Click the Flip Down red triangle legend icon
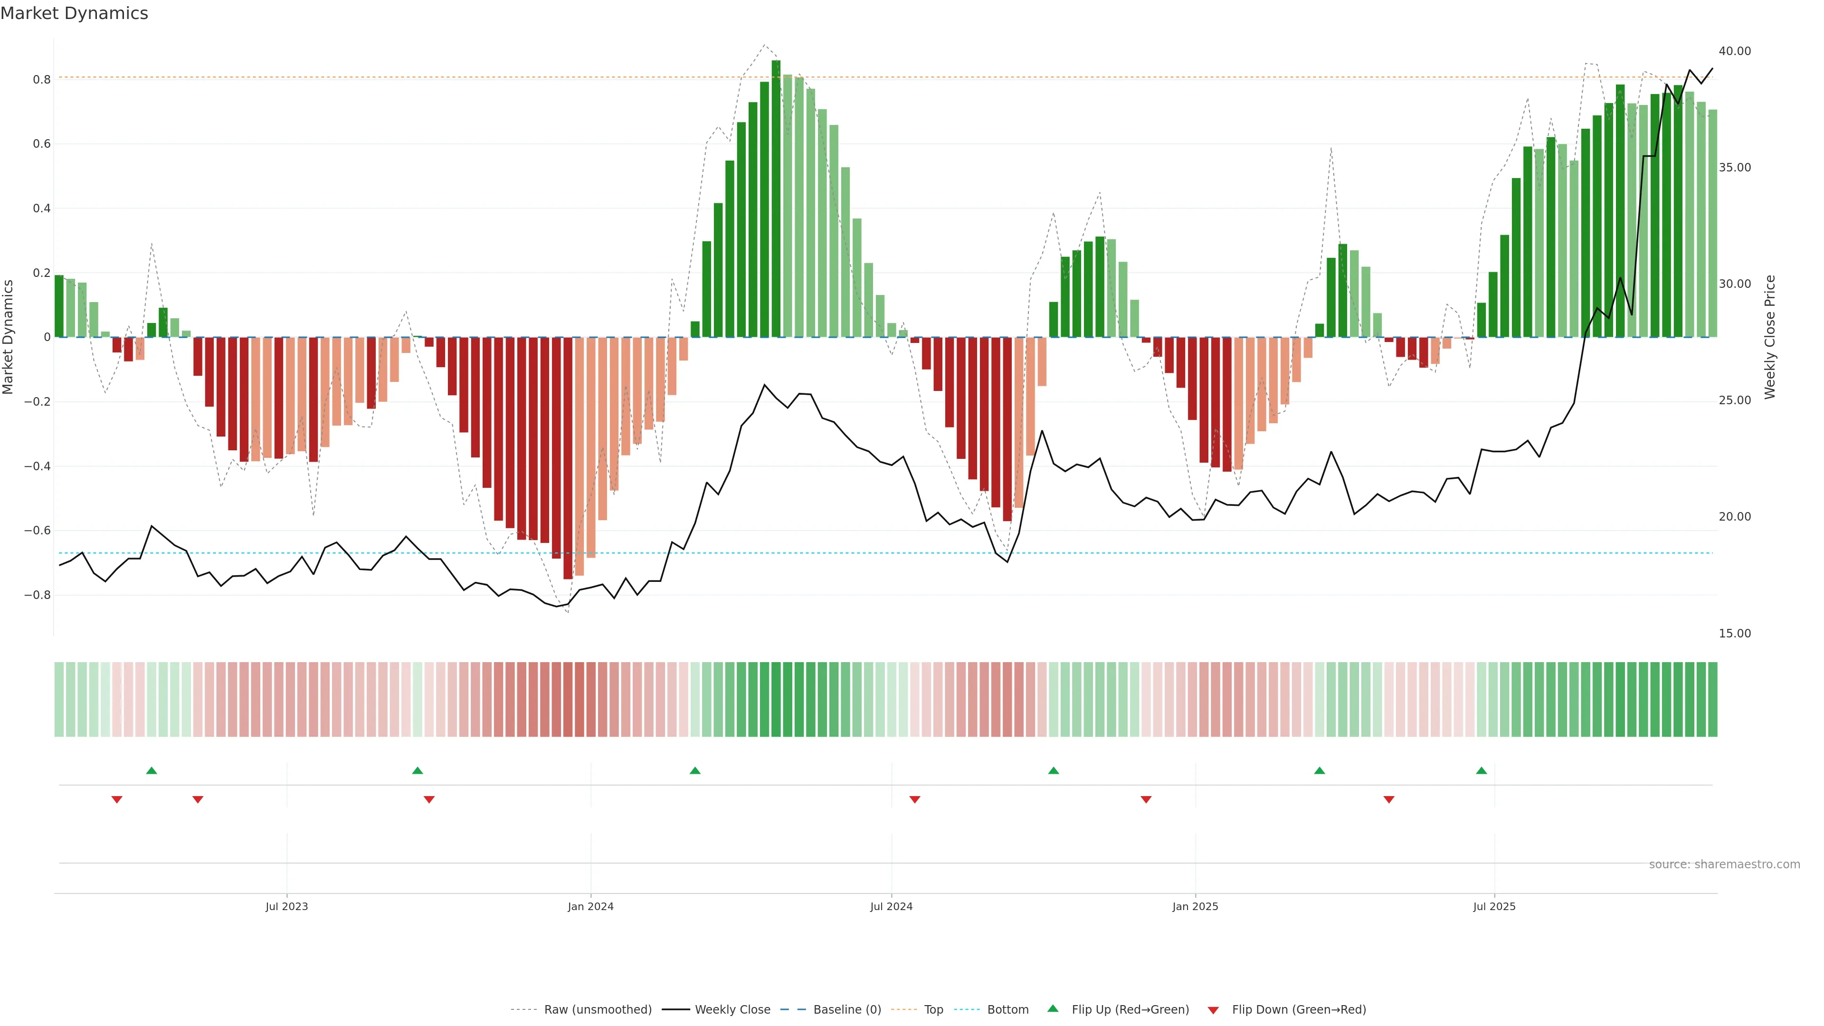This screenshot has height=1026, width=1824. coord(1213,1010)
